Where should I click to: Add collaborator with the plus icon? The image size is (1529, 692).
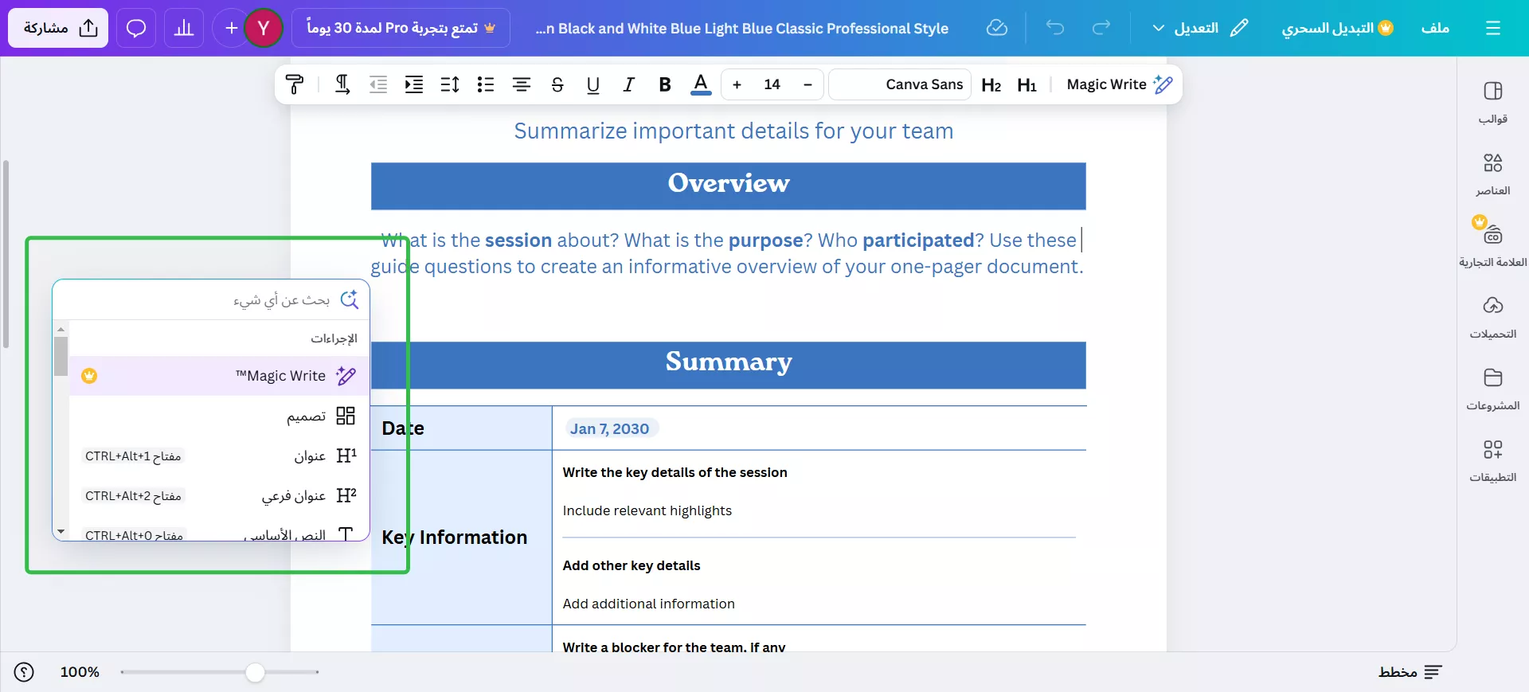pos(231,28)
